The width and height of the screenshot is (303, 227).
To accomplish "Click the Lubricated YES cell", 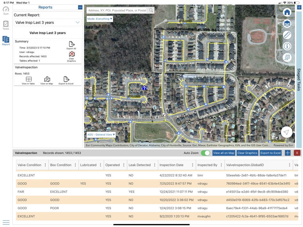I will (x=83, y=184).
